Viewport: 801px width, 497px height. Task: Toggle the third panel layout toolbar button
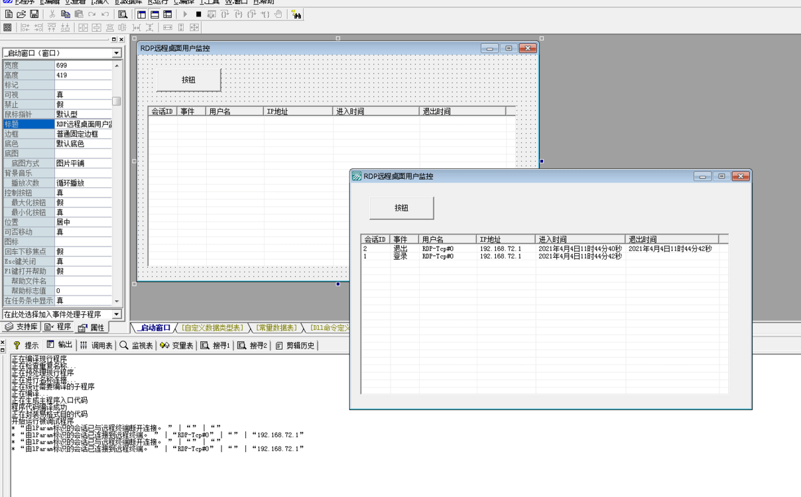[168, 15]
